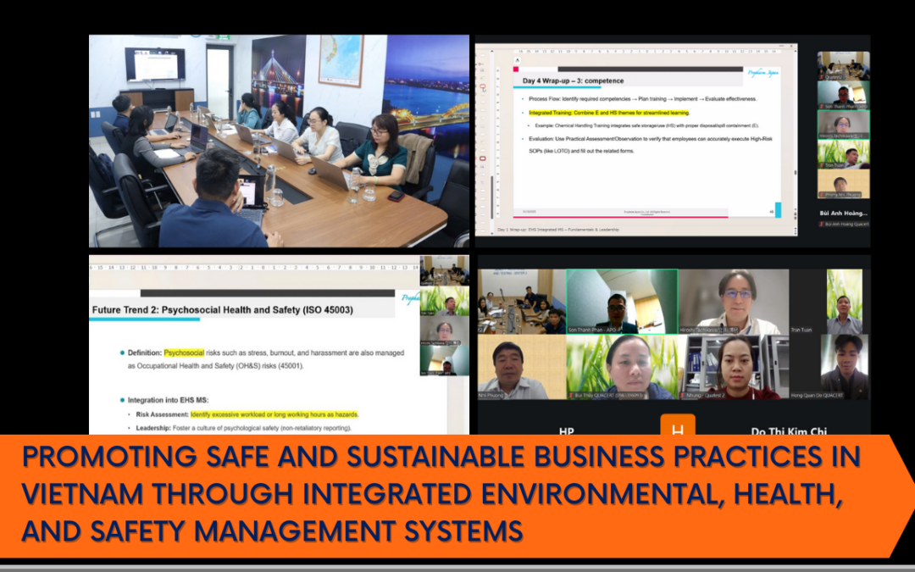915x572 pixels.
Task: Click highlighted word 'Psychosocial' in the definition
Action: pyautogui.click(x=184, y=352)
